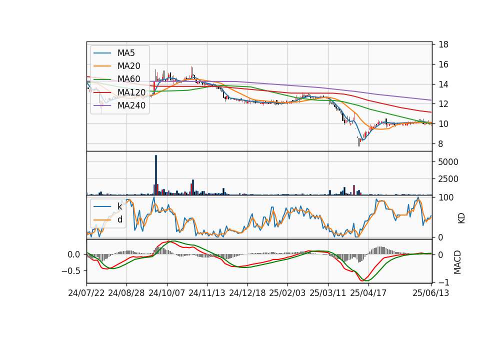Click the price axis value 16
This screenshot has width=480, height=345.
coord(443,64)
